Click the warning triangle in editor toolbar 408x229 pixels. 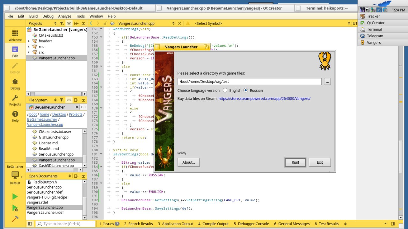pyautogui.click(x=188, y=23)
